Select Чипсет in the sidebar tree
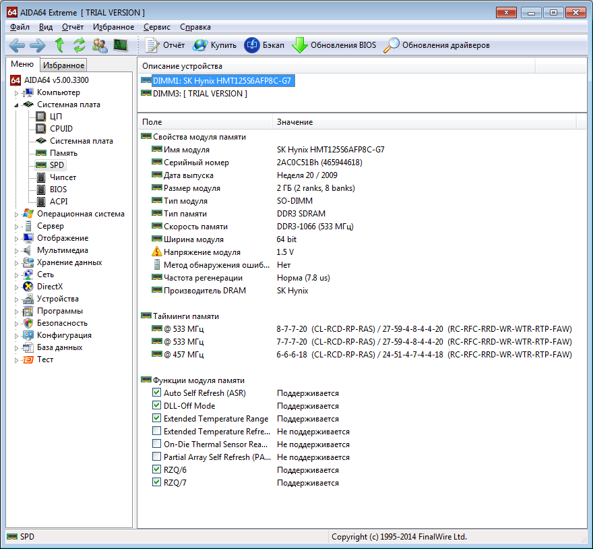Image resolution: width=593 pixels, height=549 pixels. point(63,177)
